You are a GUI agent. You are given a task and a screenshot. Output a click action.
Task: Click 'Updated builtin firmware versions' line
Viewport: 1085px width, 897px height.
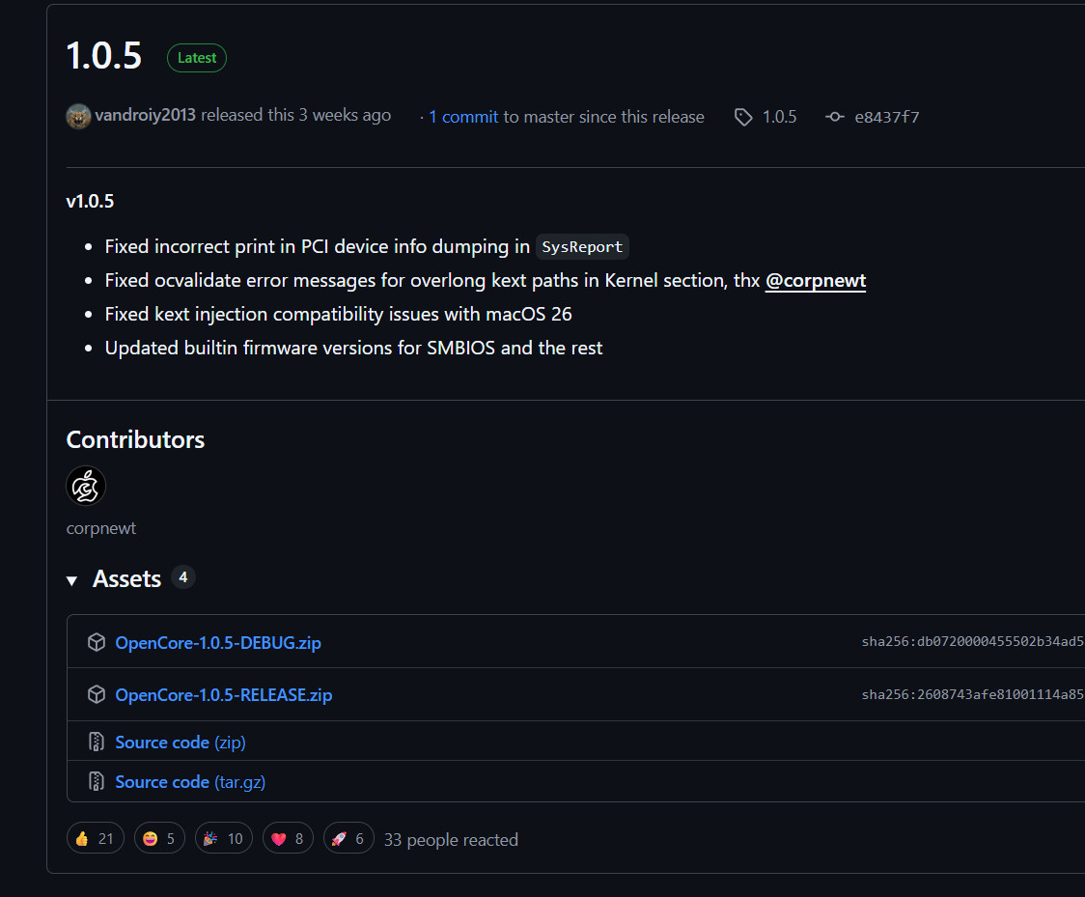point(353,348)
